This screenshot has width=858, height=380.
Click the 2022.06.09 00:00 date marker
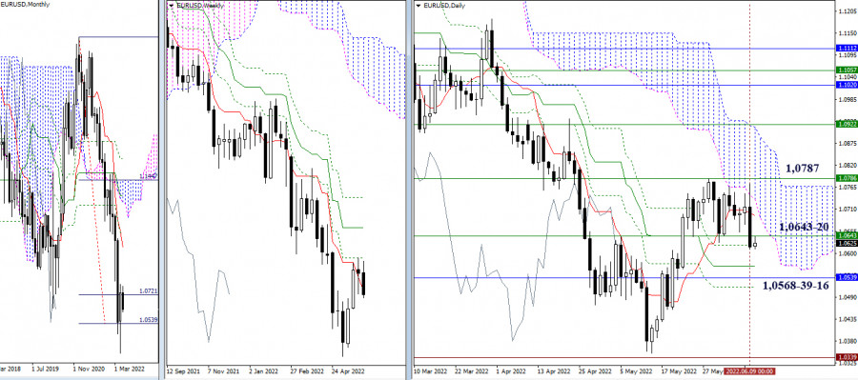coord(748,370)
